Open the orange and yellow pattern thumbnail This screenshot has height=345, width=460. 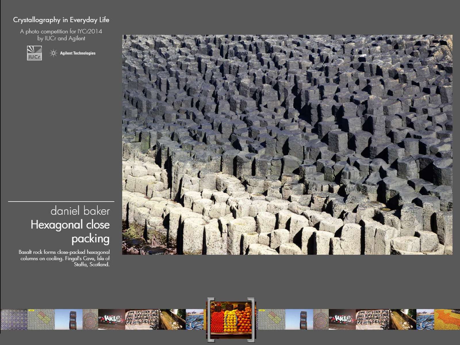tap(447, 319)
